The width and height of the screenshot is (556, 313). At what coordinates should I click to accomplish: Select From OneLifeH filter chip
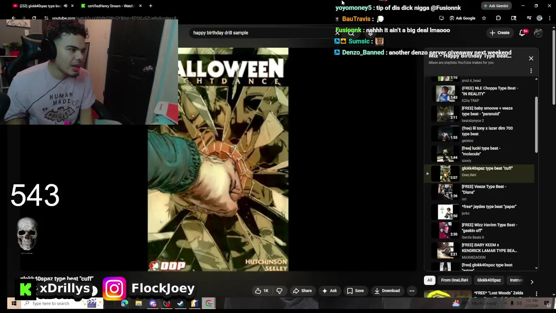tap(454, 280)
